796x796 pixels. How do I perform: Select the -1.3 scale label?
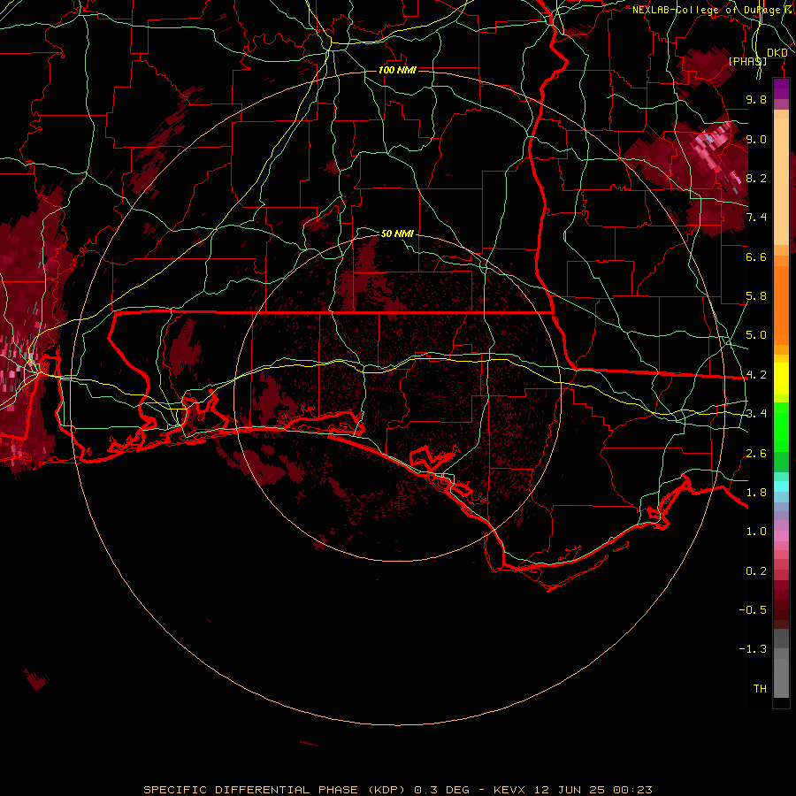753,649
